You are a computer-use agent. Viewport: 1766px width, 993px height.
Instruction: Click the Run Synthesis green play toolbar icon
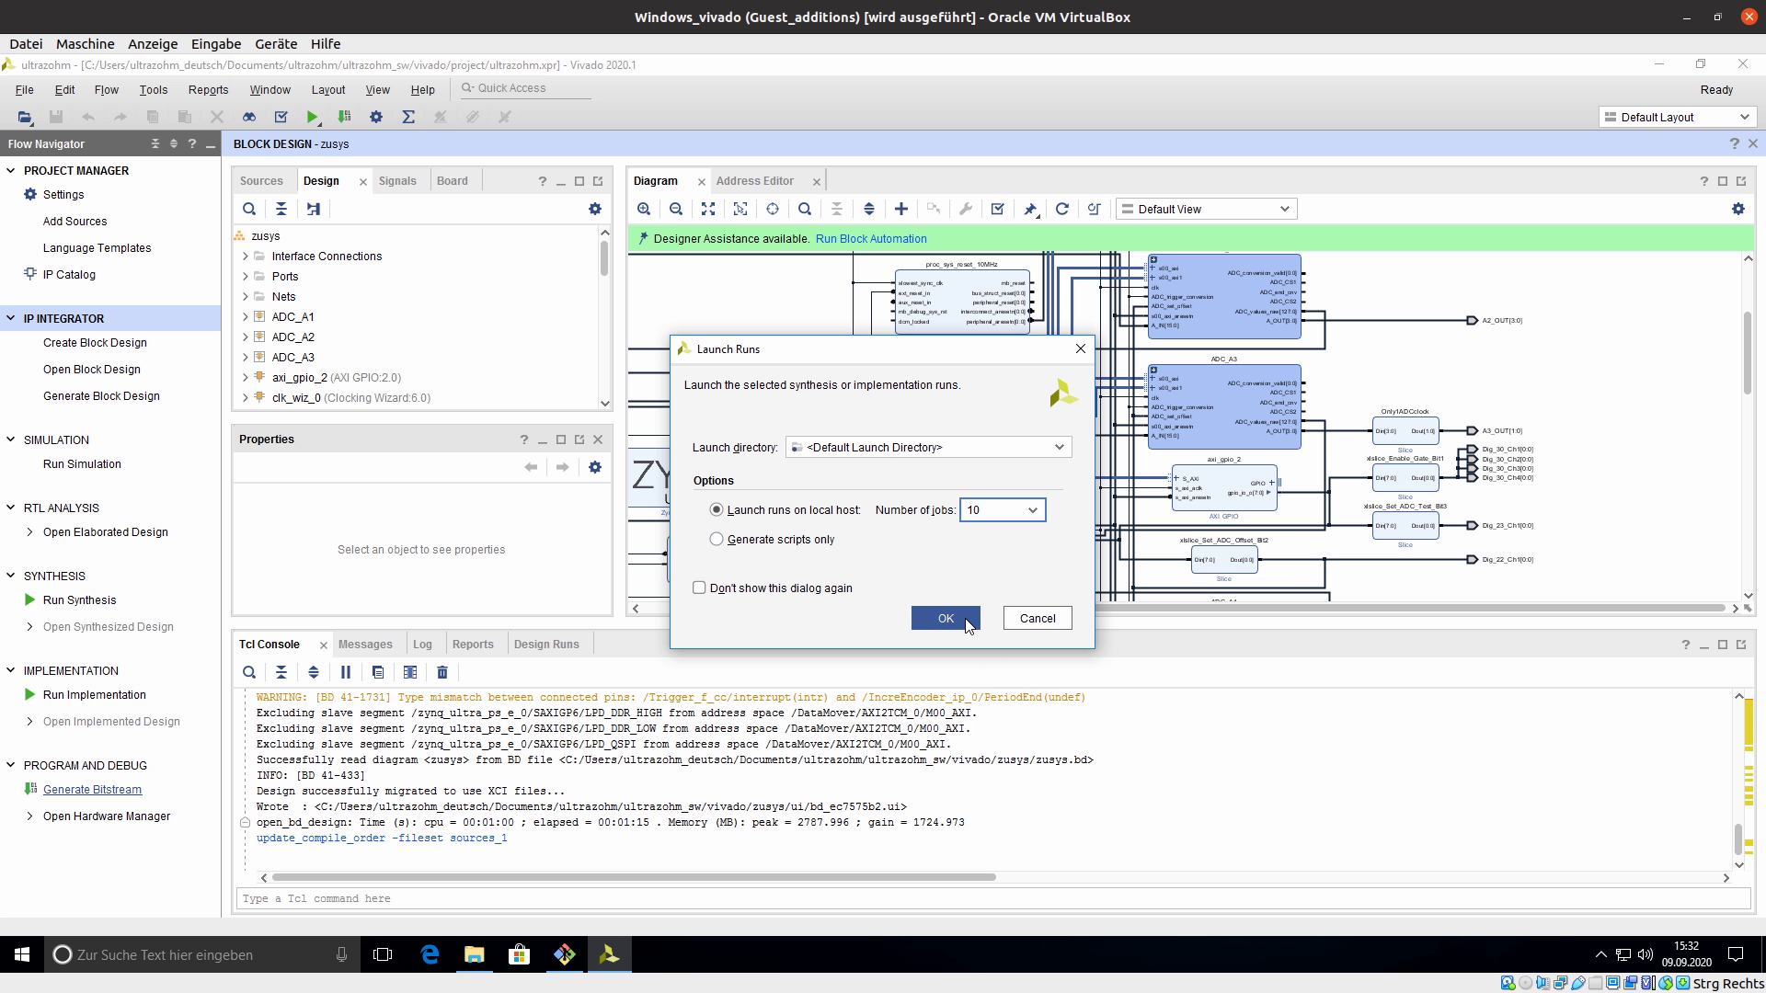tap(313, 117)
